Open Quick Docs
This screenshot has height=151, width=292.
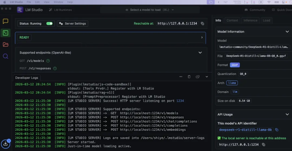click(x=282, y=10)
